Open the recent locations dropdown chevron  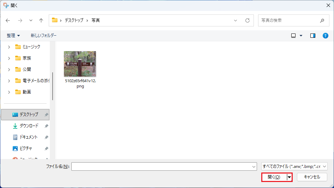(31, 20)
